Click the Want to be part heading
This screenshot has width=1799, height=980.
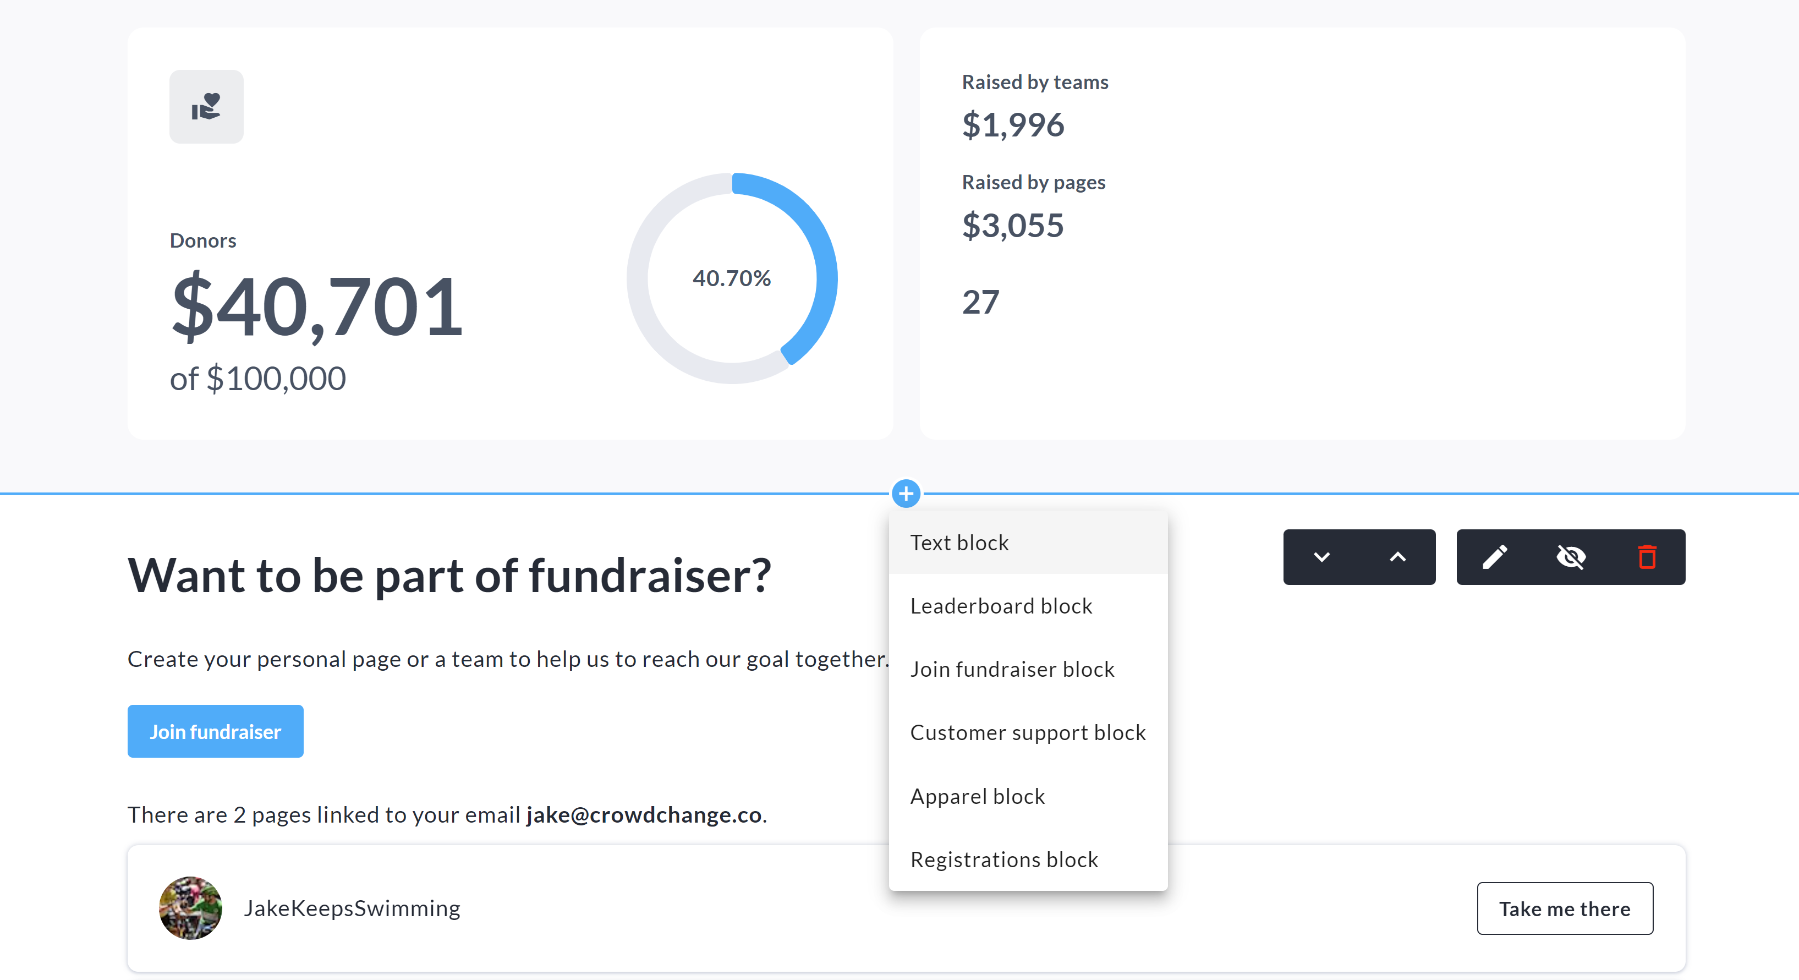click(449, 576)
